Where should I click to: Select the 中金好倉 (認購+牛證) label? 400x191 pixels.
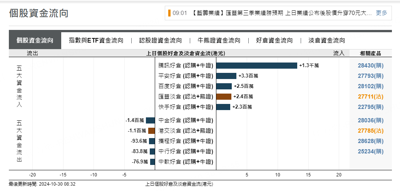186,120
